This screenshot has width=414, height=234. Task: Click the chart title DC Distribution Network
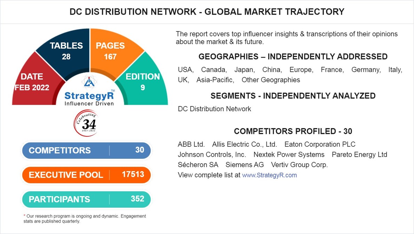click(x=207, y=12)
